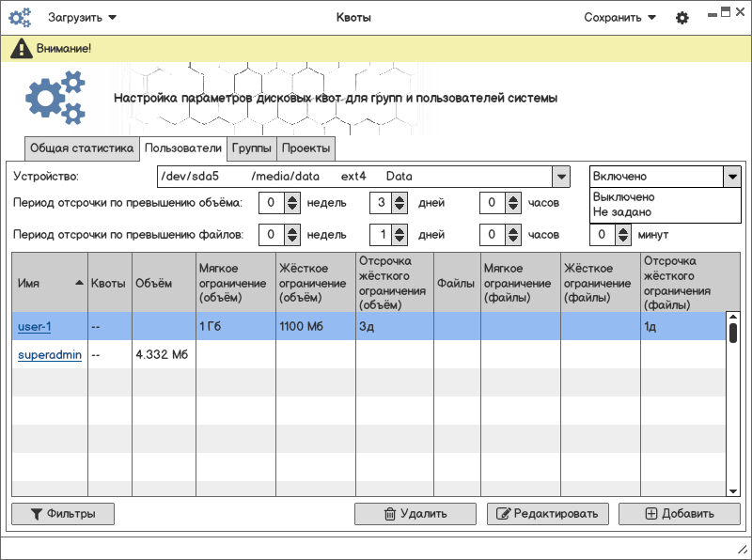Click the app gears logo in title bar
The image size is (752, 560).
click(x=20, y=18)
